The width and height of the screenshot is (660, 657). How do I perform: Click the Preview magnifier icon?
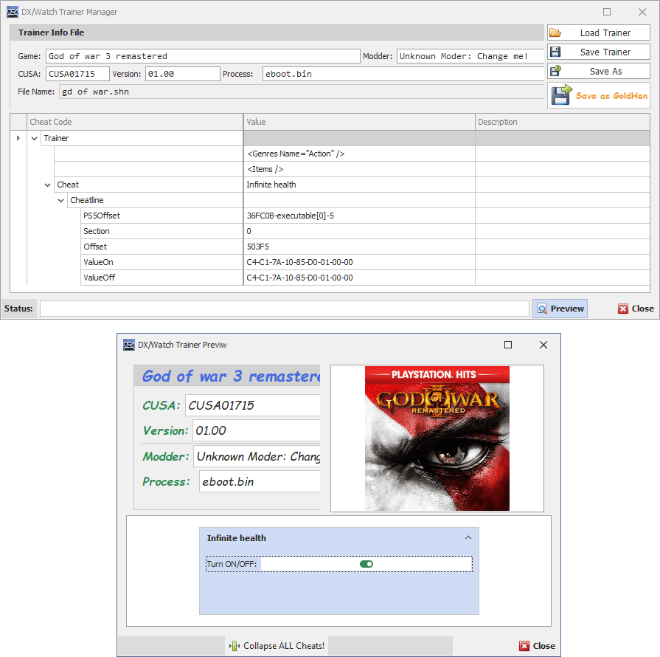pos(542,309)
